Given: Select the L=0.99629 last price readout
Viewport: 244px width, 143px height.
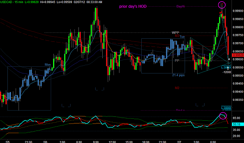Looking at the screenshot, I should pyautogui.click(x=32, y=2).
